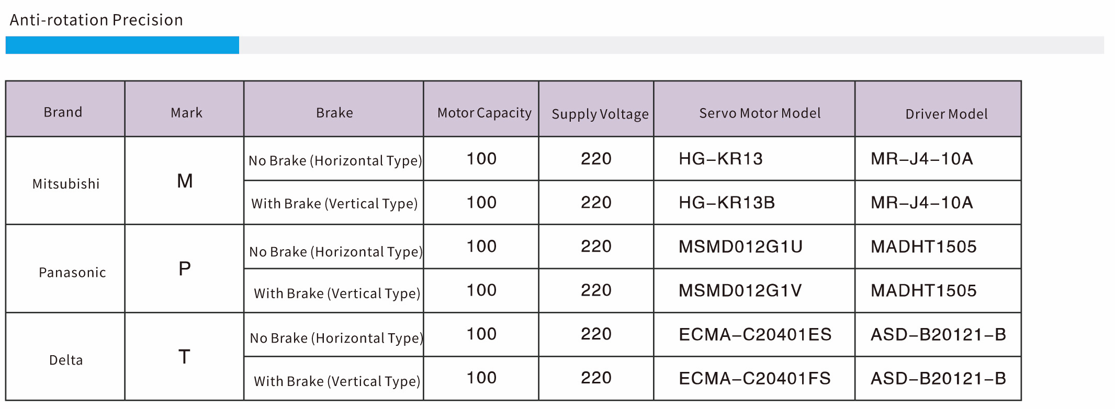
Task: Click the Delta brand cell
Action: click(x=66, y=360)
